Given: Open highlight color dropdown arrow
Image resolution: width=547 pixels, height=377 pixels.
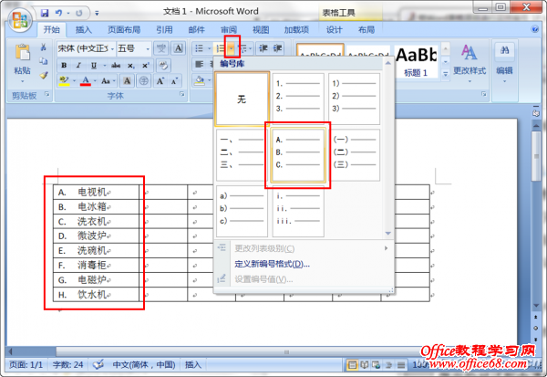Looking at the screenshot, I should (x=75, y=81).
